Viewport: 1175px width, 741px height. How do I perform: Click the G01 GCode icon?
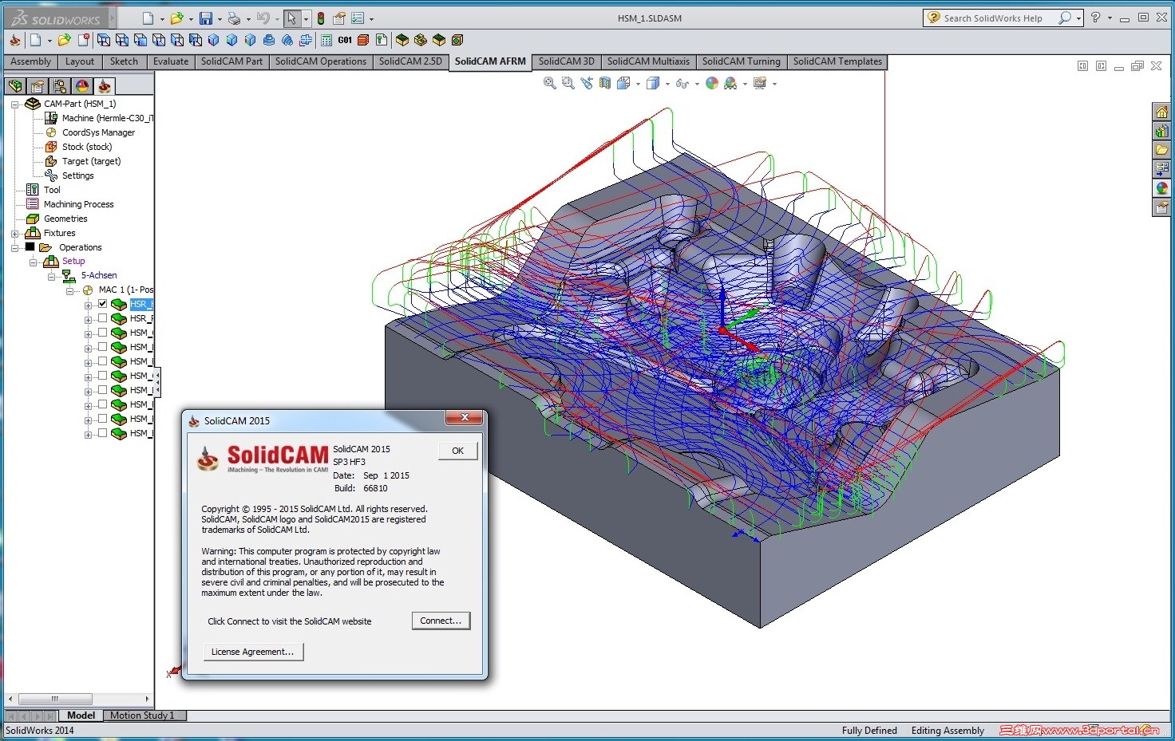click(345, 40)
